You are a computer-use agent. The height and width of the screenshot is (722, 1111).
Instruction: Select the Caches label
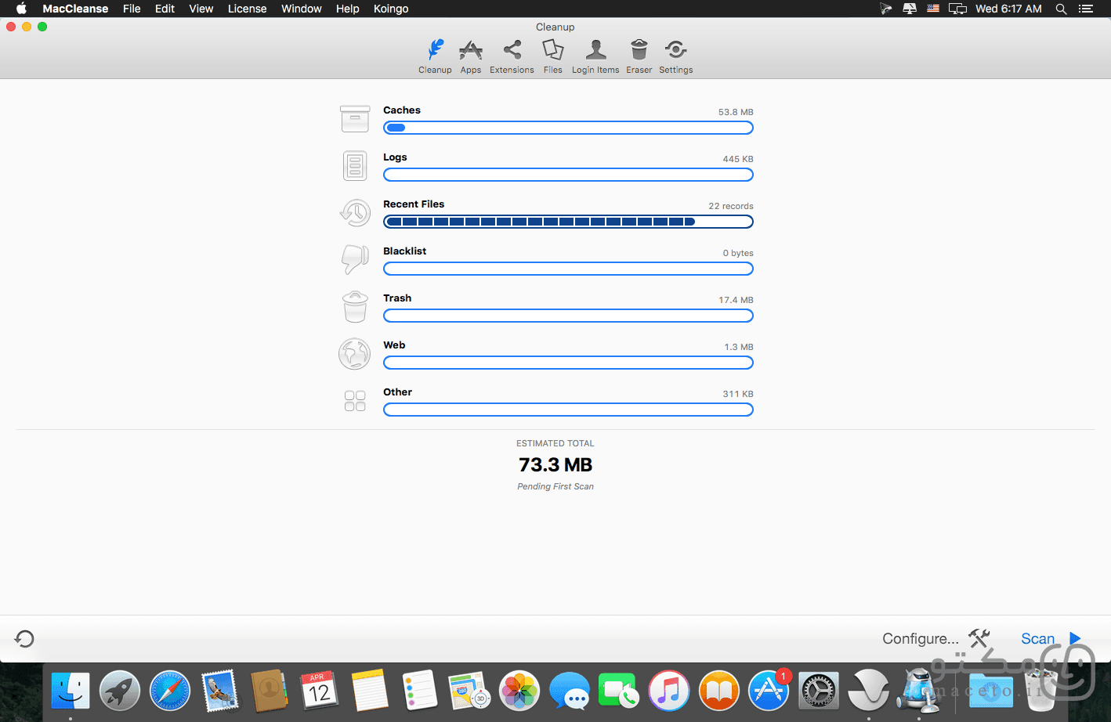402,110
